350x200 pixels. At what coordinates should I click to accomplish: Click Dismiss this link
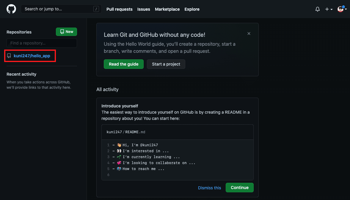209,188
